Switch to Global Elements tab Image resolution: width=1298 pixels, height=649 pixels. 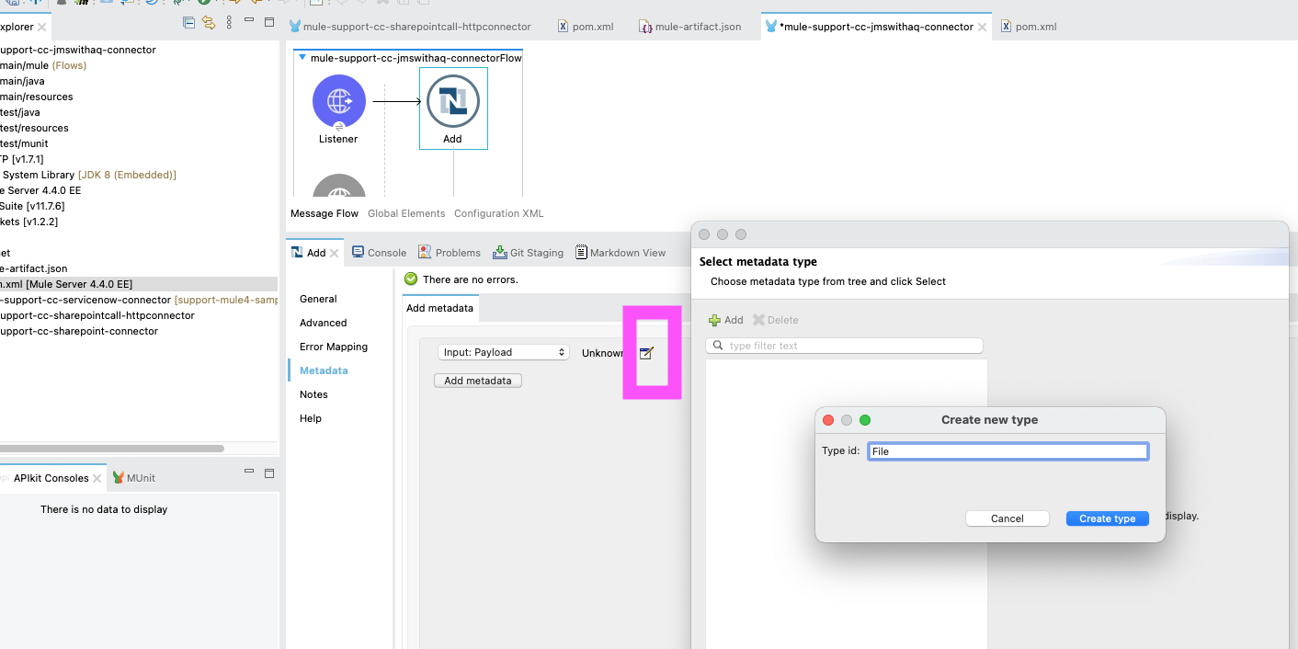tap(406, 213)
